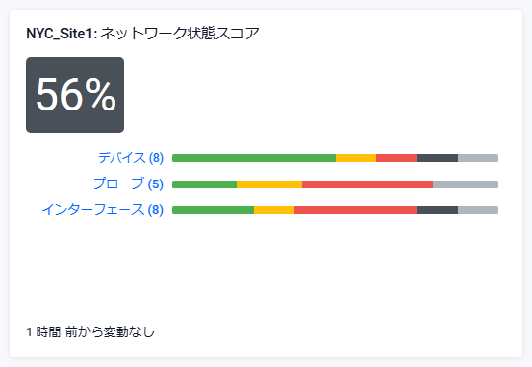The image size is (532, 367).
Task: Click green segment of インターフェース bar
Action: 213,210
